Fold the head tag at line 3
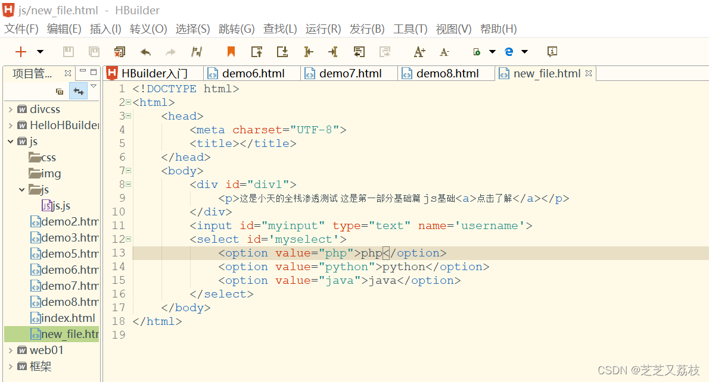709x382 pixels. point(129,116)
